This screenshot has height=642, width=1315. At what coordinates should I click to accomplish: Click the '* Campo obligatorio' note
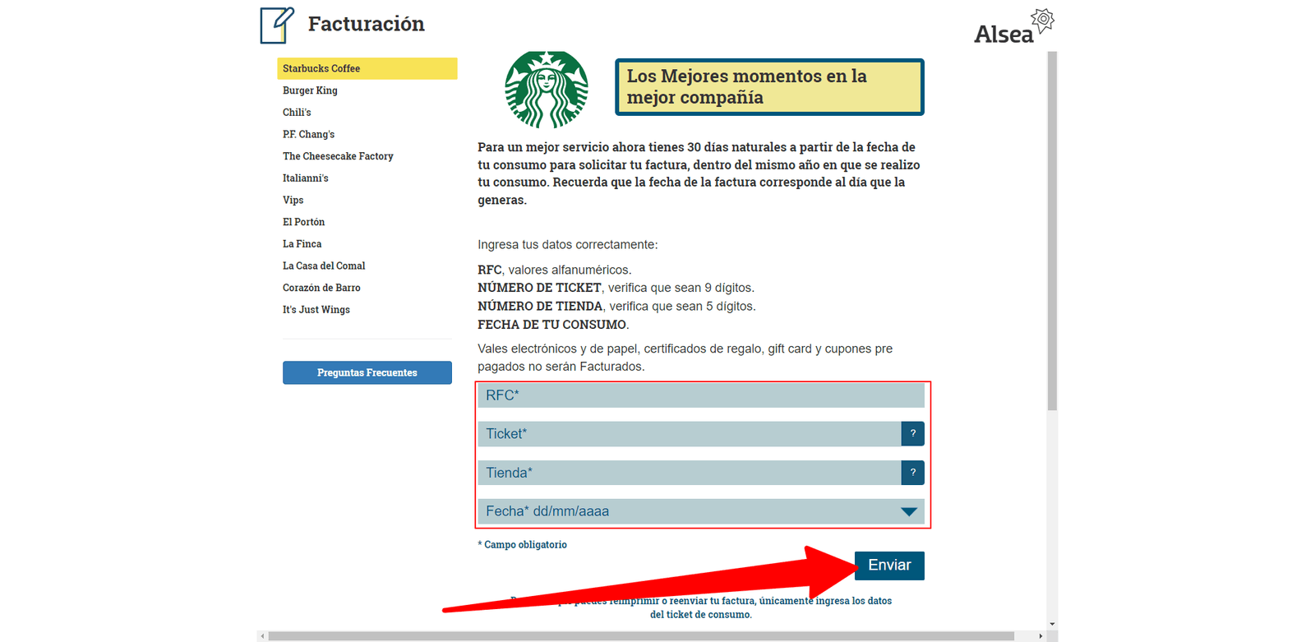tap(523, 545)
